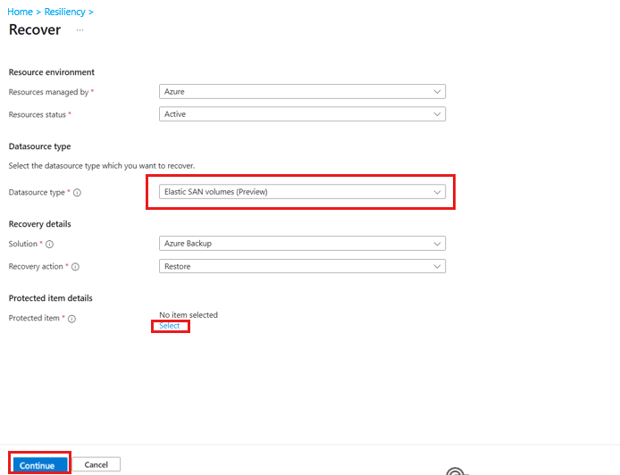The image size is (620, 475).
Task: Click info icon next to Protected item
Action: click(71, 319)
